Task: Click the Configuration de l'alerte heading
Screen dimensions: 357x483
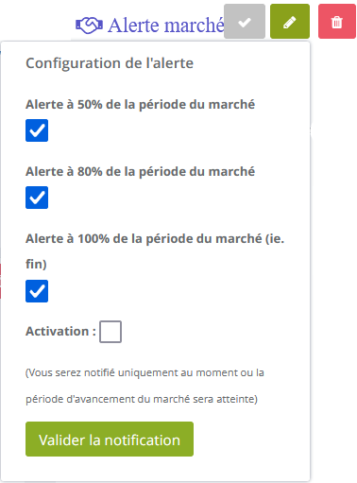Action: pyautogui.click(x=110, y=63)
